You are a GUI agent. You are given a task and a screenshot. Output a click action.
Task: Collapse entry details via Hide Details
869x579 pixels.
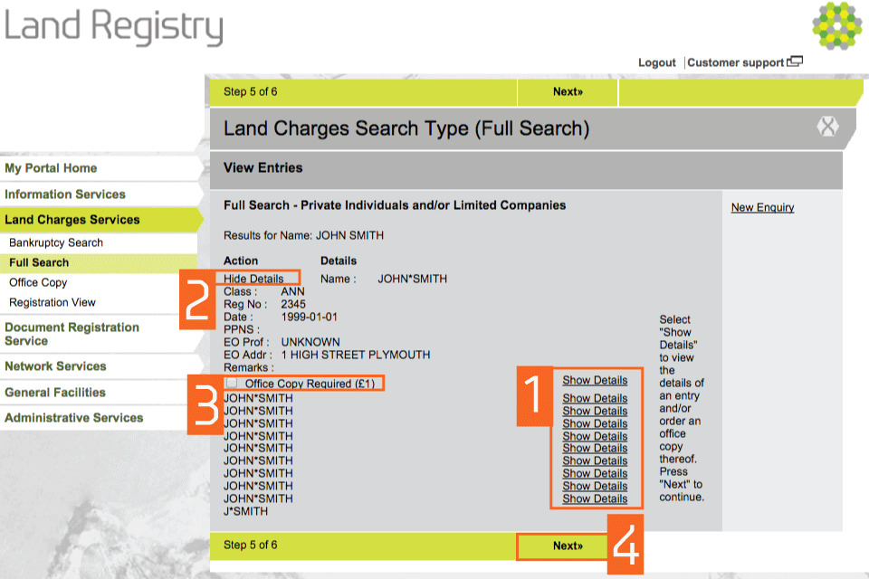click(254, 278)
